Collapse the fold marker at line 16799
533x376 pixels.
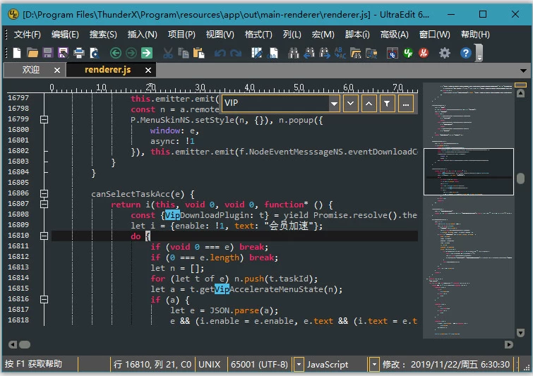point(44,119)
